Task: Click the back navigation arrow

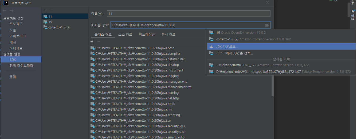Action: [5, 11]
